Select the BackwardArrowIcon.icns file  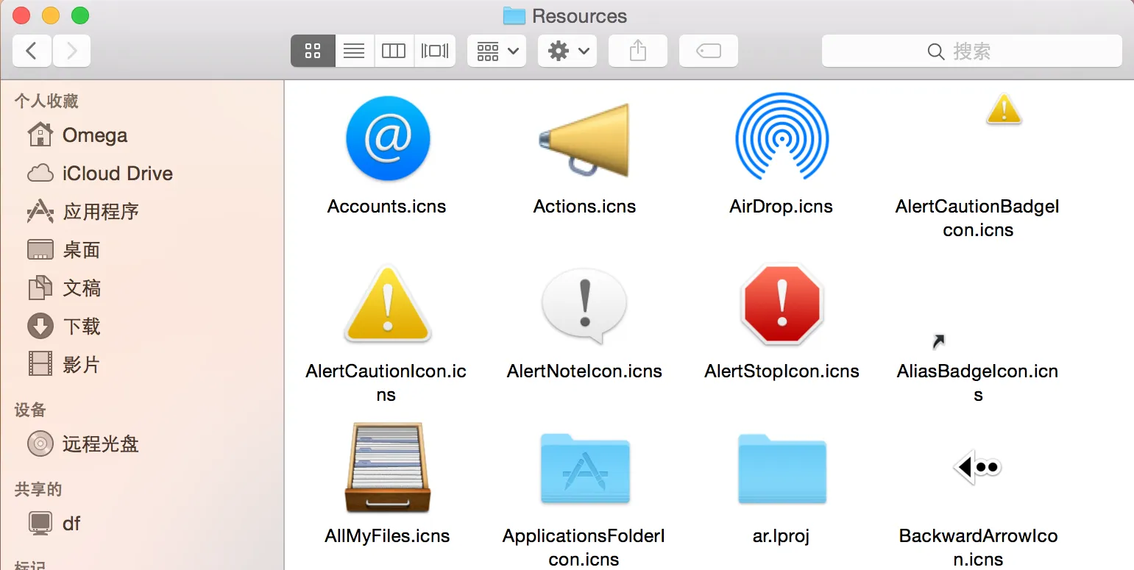point(977,467)
